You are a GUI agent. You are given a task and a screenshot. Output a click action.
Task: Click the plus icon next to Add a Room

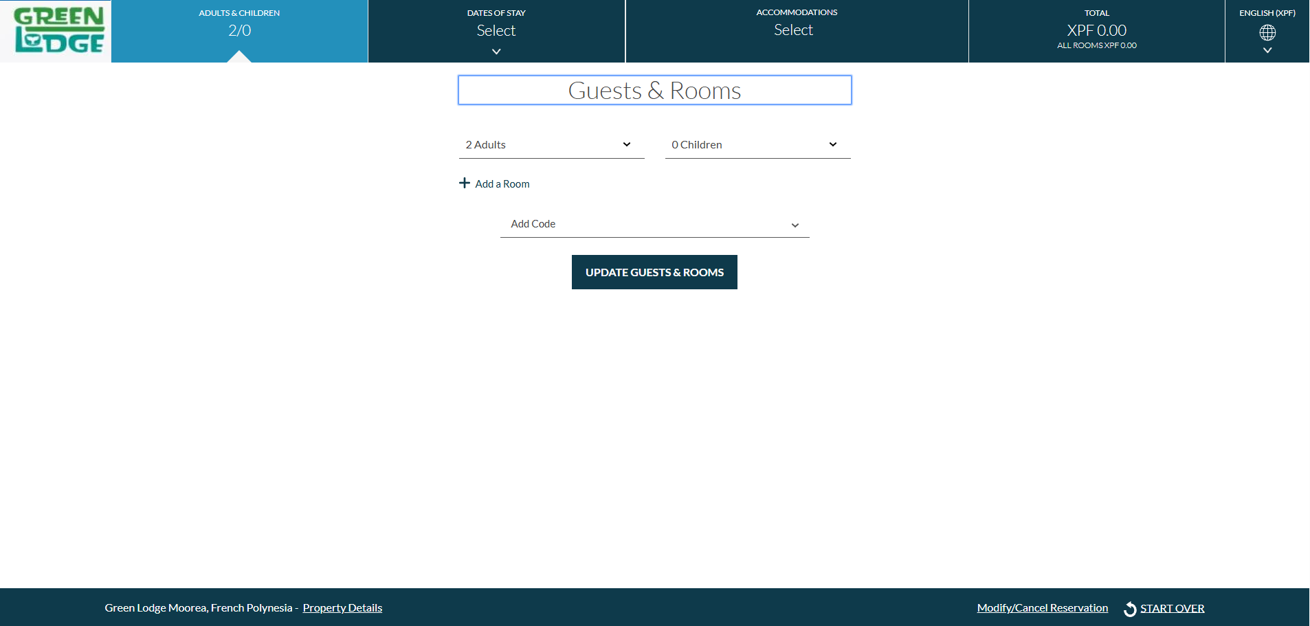click(465, 183)
